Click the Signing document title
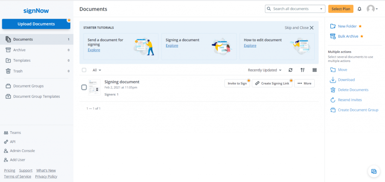Screen dimensions: 385x182 [x=122, y=82]
